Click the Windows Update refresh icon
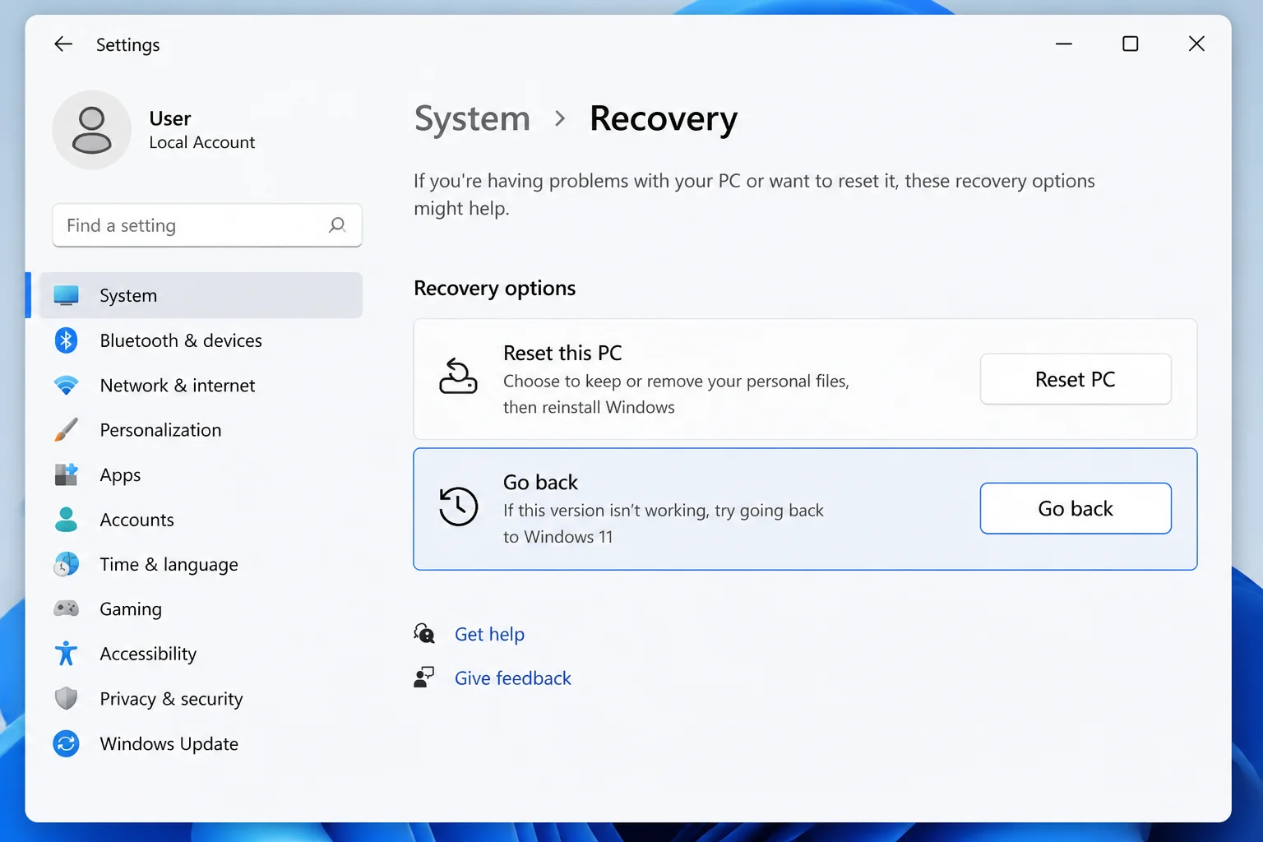1263x842 pixels. [x=66, y=743]
